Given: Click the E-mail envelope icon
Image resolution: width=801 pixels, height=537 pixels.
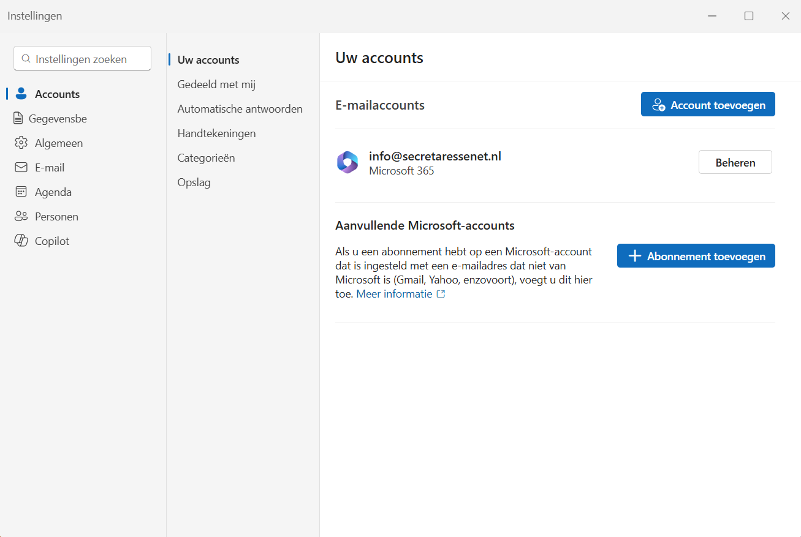Looking at the screenshot, I should point(21,167).
